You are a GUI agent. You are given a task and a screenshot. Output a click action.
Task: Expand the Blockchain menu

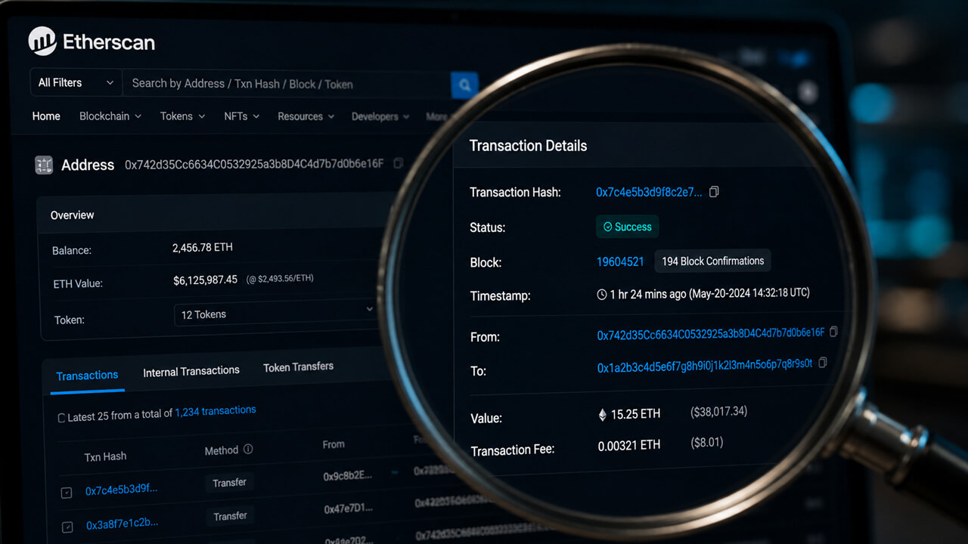click(110, 116)
